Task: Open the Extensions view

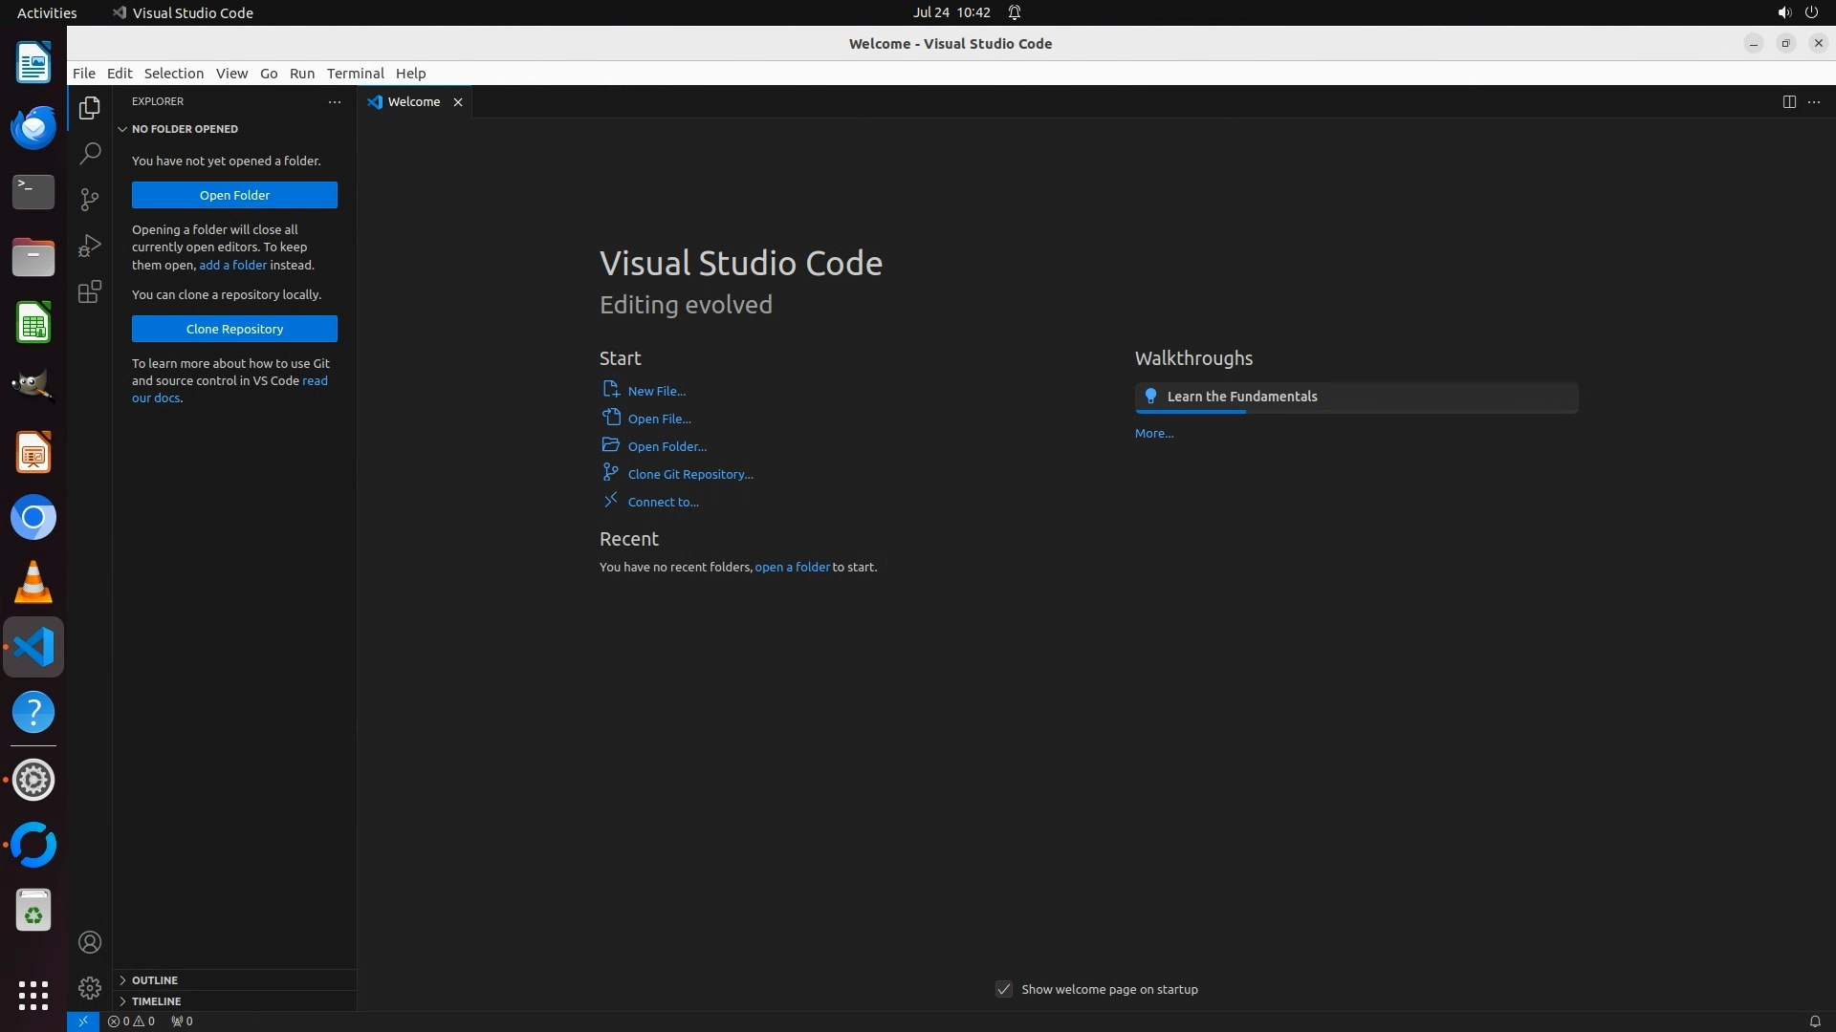Action: [90, 291]
